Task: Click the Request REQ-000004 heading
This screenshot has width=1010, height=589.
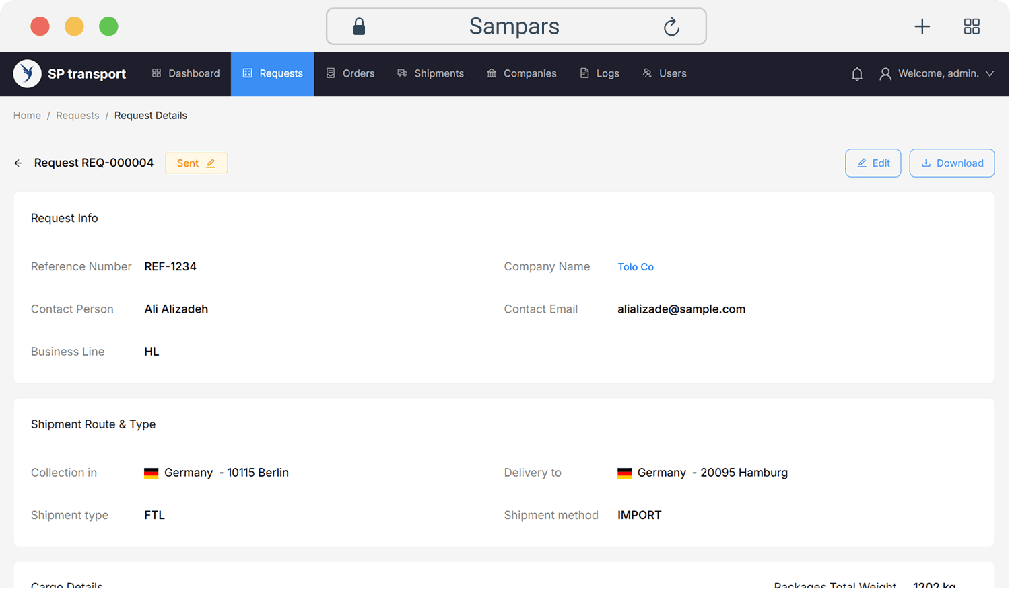Action: pos(94,163)
